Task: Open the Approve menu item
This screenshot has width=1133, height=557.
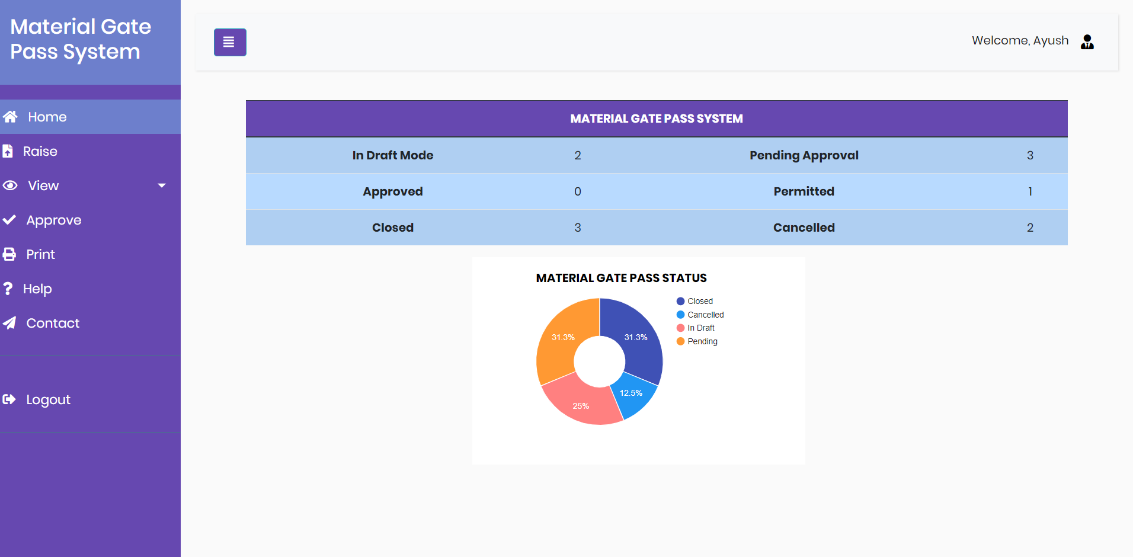Action: pos(53,220)
